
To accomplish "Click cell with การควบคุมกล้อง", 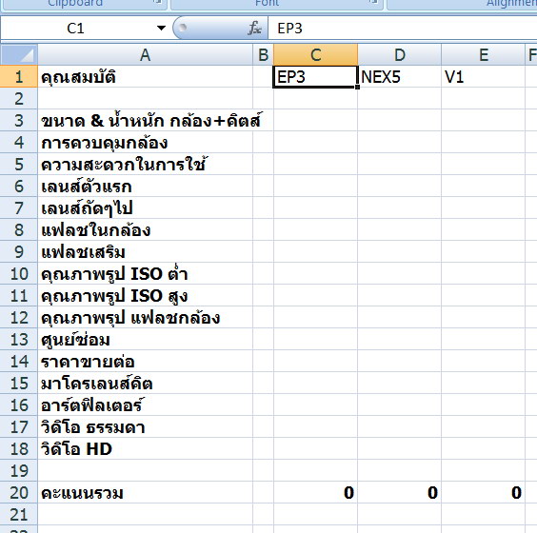I will coord(145,143).
